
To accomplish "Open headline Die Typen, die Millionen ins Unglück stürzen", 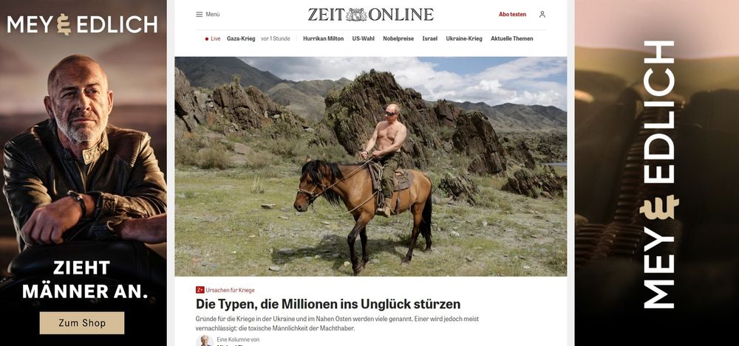I will coord(328,304).
